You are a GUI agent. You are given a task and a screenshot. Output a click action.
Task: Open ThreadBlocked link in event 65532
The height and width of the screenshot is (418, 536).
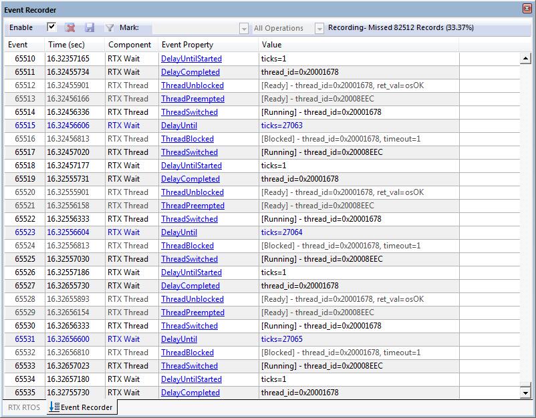click(187, 353)
